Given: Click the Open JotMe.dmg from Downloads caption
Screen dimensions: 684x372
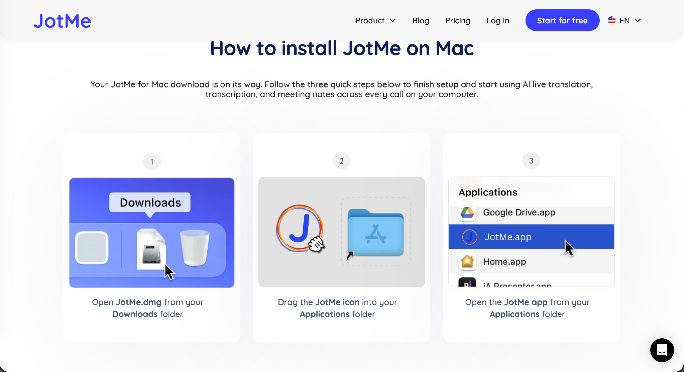Looking at the screenshot, I should point(148,308).
